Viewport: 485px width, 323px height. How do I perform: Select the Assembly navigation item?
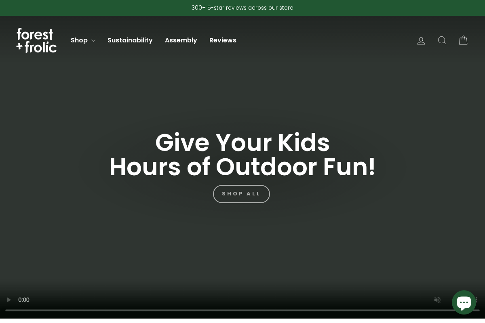(x=181, y=40)
